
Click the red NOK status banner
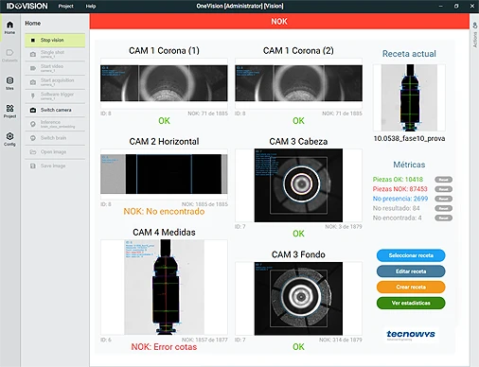[279, 22]
